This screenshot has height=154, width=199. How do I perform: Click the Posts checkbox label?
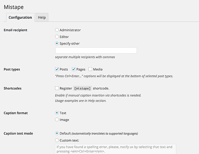coord(64,69)
